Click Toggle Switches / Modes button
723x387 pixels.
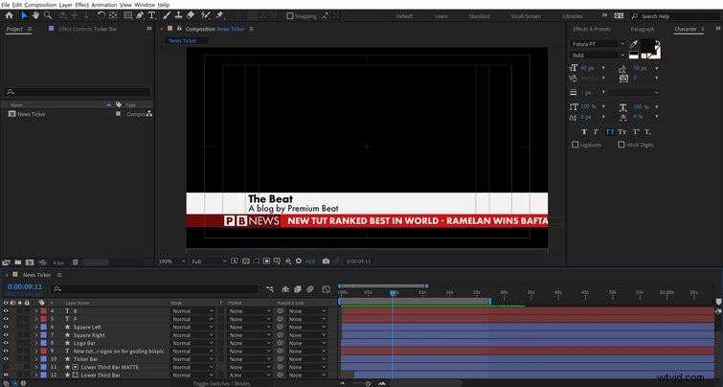click(221, 383)
